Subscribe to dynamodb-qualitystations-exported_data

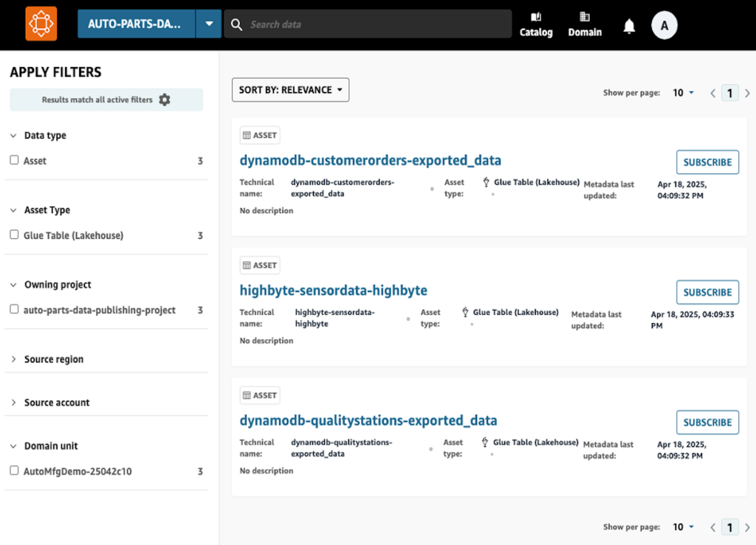click(707, 423)
